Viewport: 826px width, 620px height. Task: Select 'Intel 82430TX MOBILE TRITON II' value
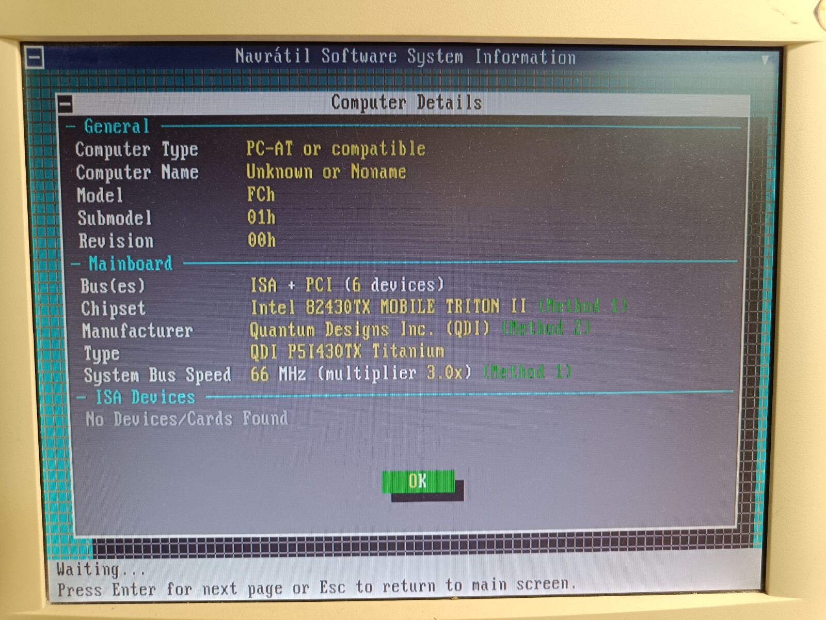pyautogui.click(x=388, y=307)
